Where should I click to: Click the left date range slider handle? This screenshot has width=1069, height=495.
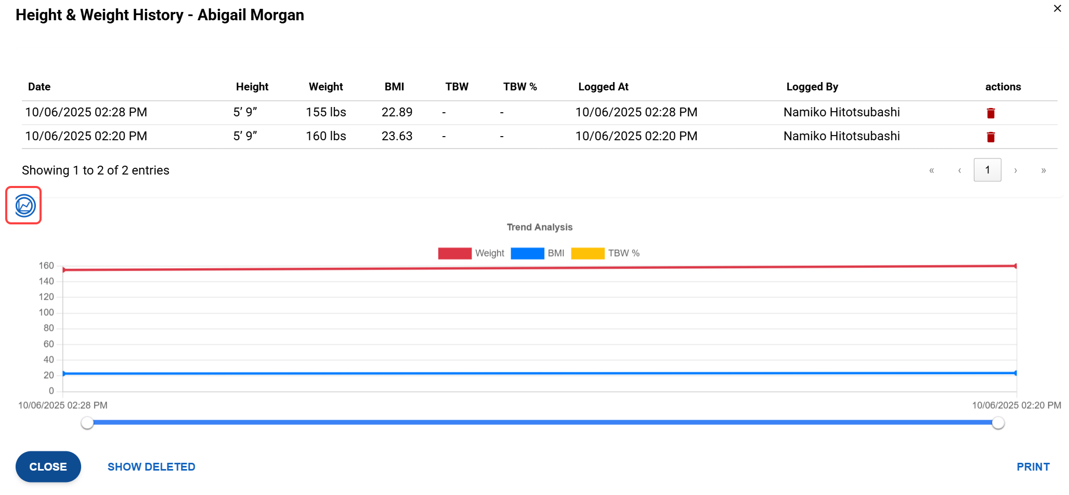tap(87, 423)
